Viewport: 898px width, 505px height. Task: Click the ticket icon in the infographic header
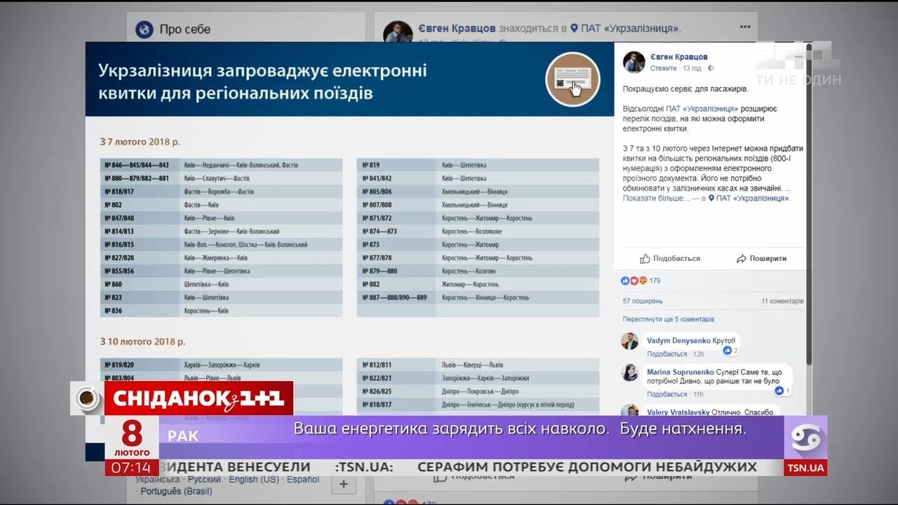[x=573, y=79]
